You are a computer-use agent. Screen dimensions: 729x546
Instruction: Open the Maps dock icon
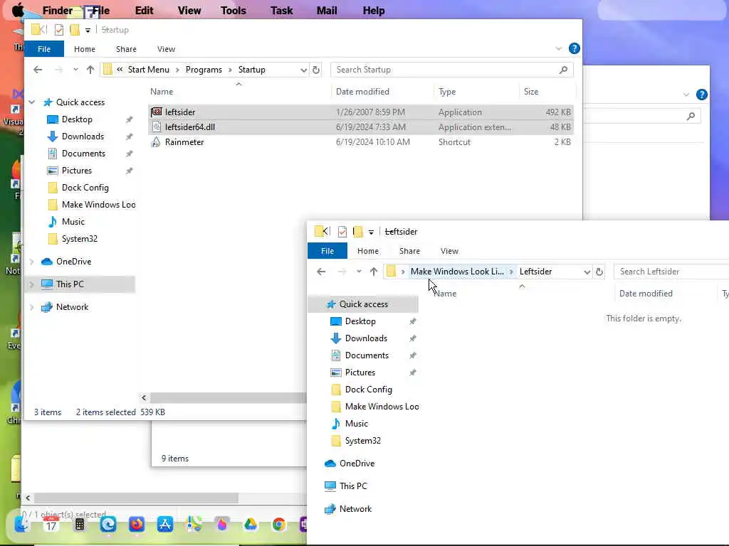click(x=194, y=525)
